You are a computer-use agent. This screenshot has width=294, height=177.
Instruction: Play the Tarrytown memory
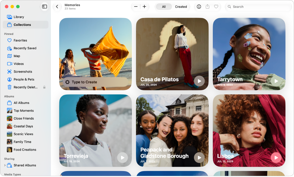pyautogui.click(x=276, y=81)
